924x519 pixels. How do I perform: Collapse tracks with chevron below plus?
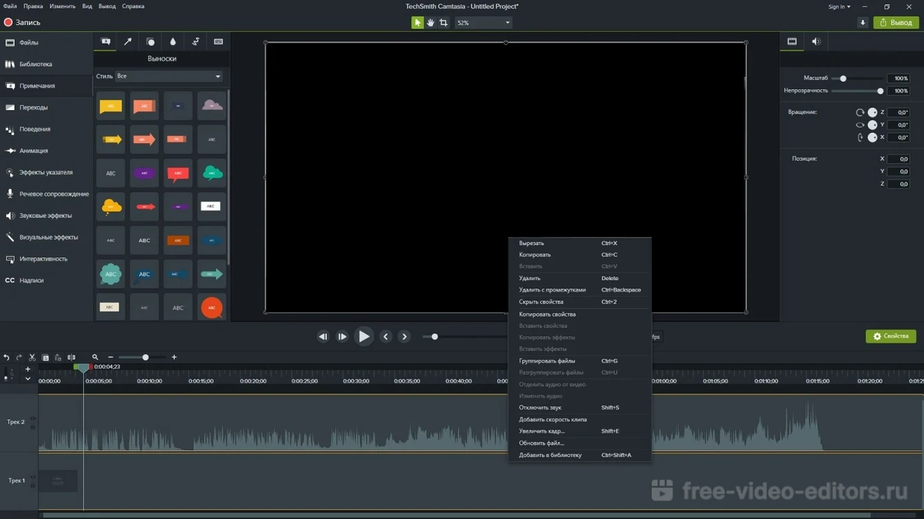pos(28,379)
